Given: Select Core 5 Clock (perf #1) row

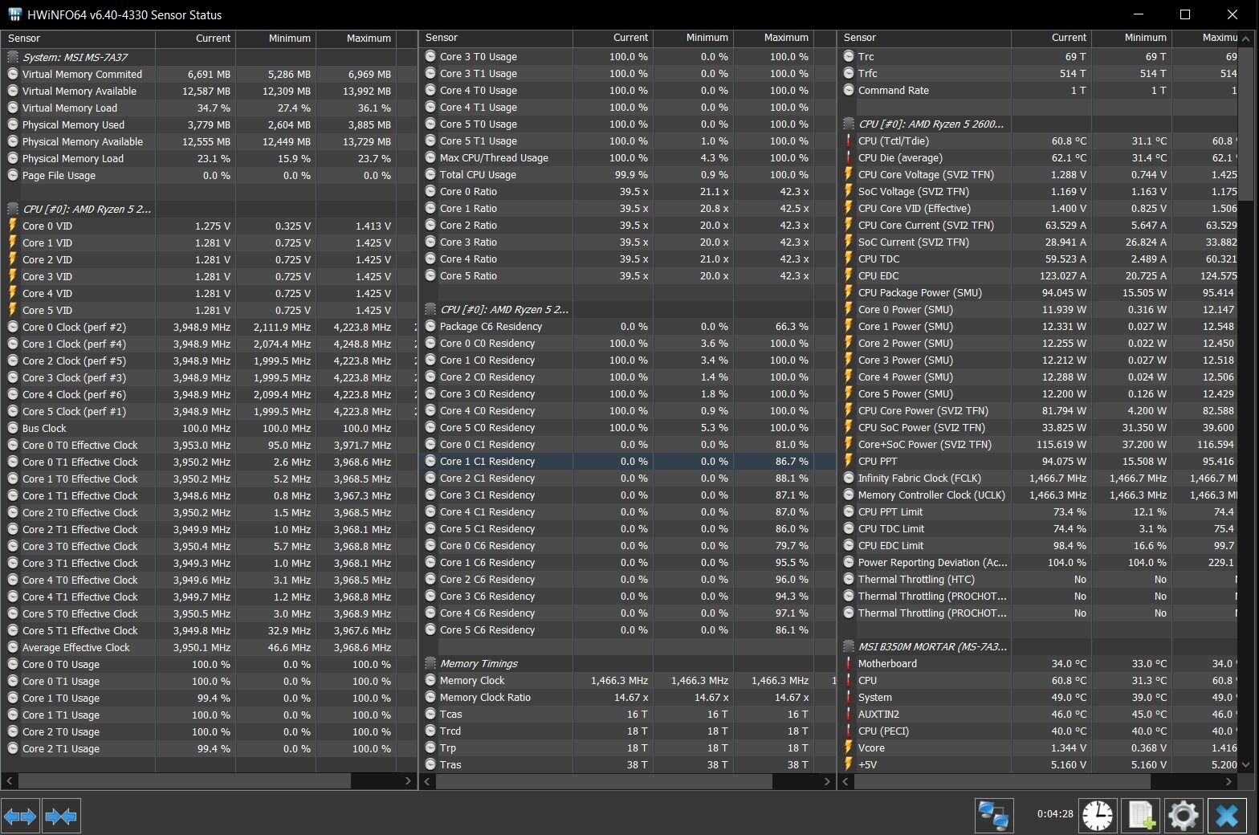Looking at the screenshot, I should click(x=209, y=411).
